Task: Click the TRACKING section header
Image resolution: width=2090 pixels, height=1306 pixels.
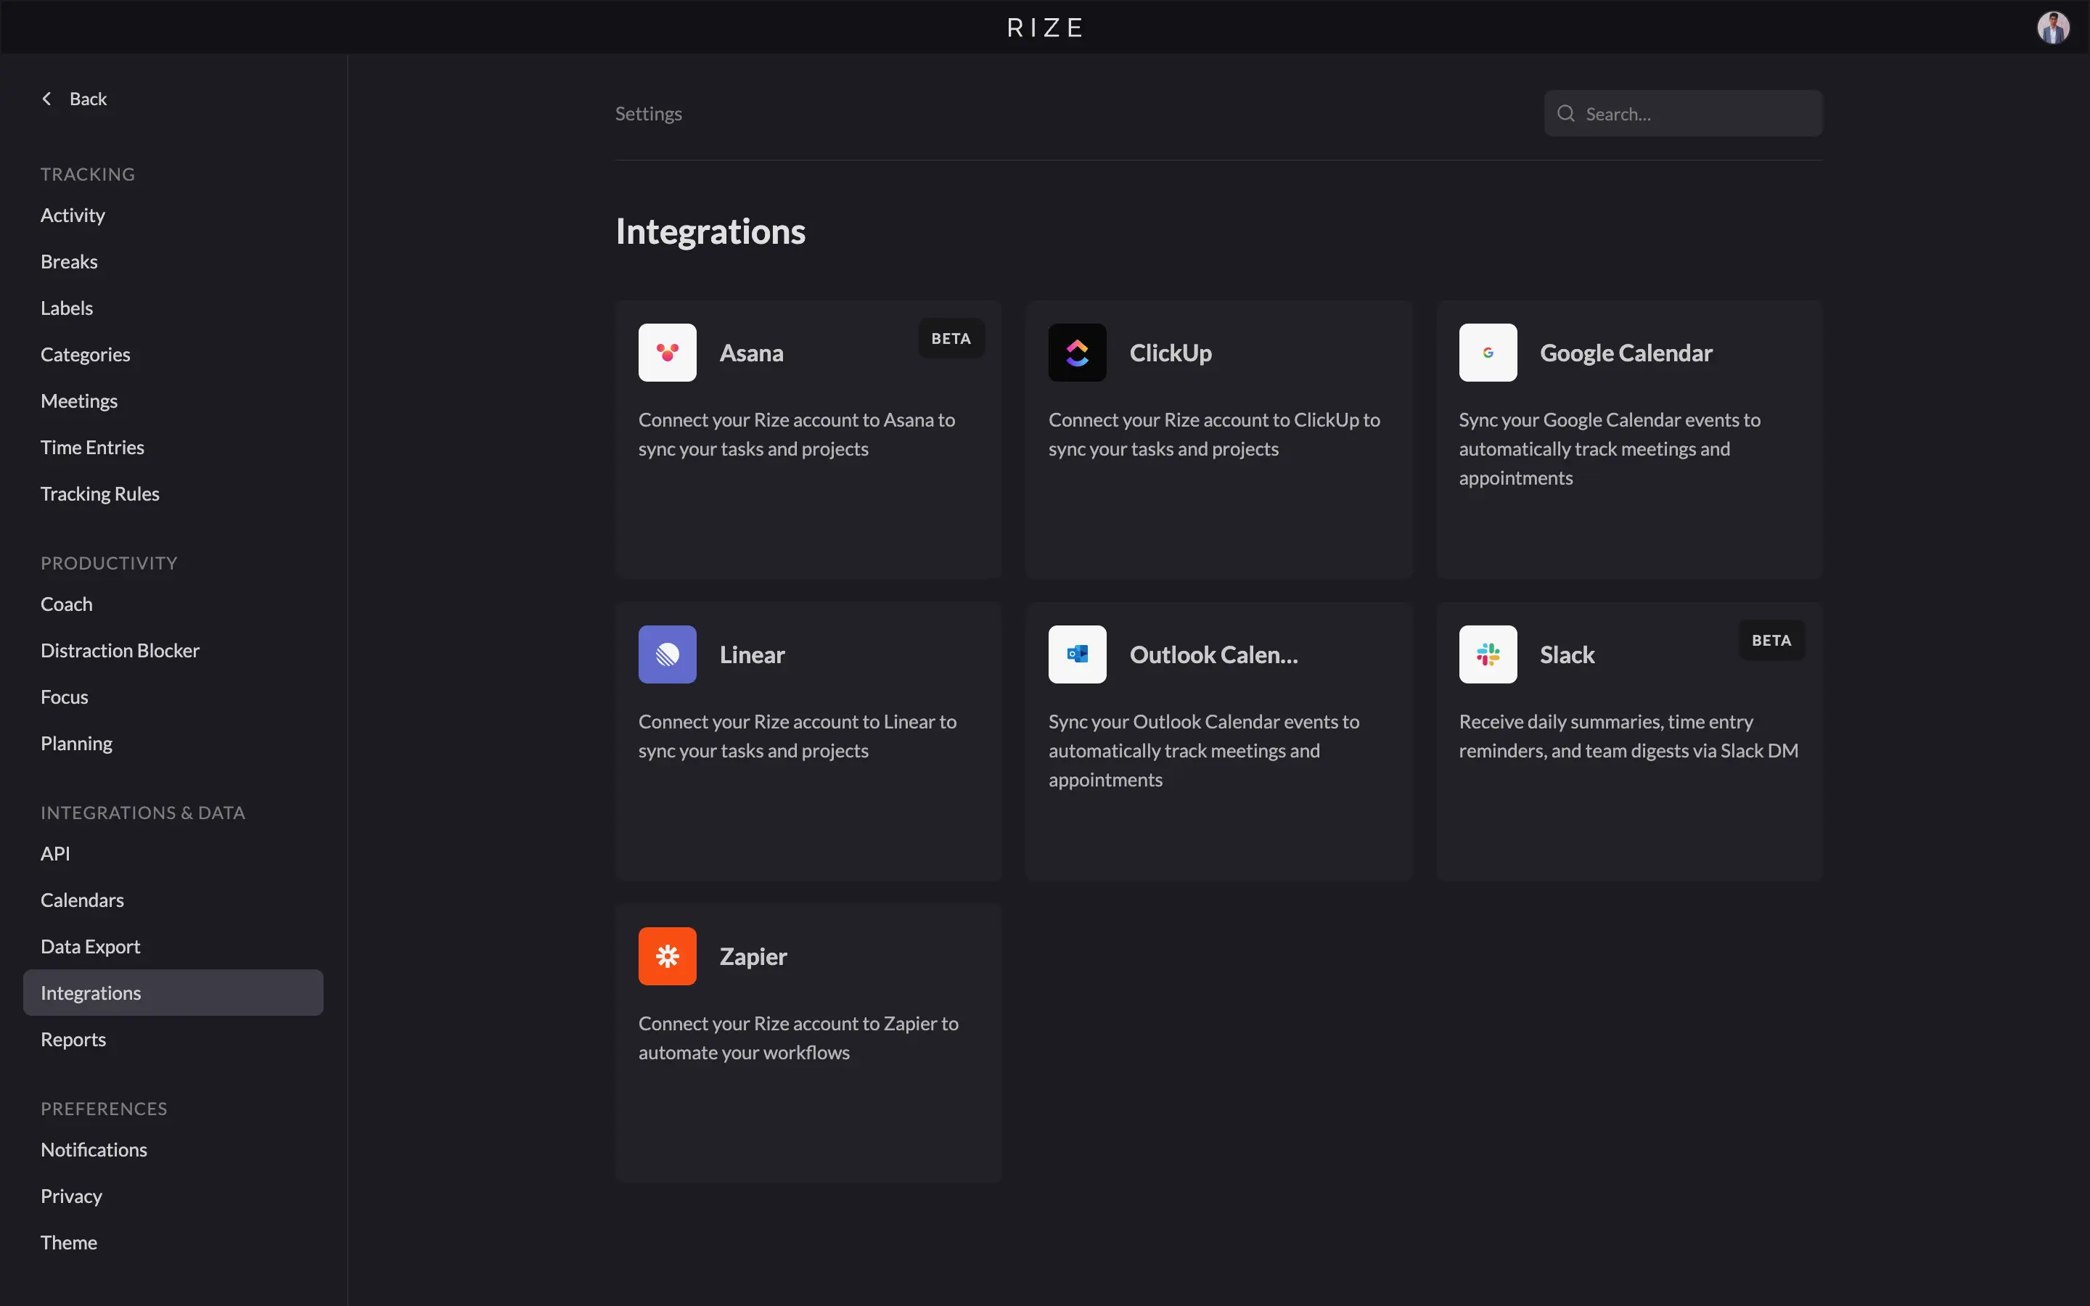Action: (x=88, y=174)
